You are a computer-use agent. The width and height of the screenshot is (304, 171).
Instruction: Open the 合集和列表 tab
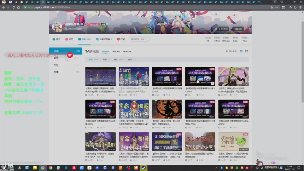tap(104, 39)
